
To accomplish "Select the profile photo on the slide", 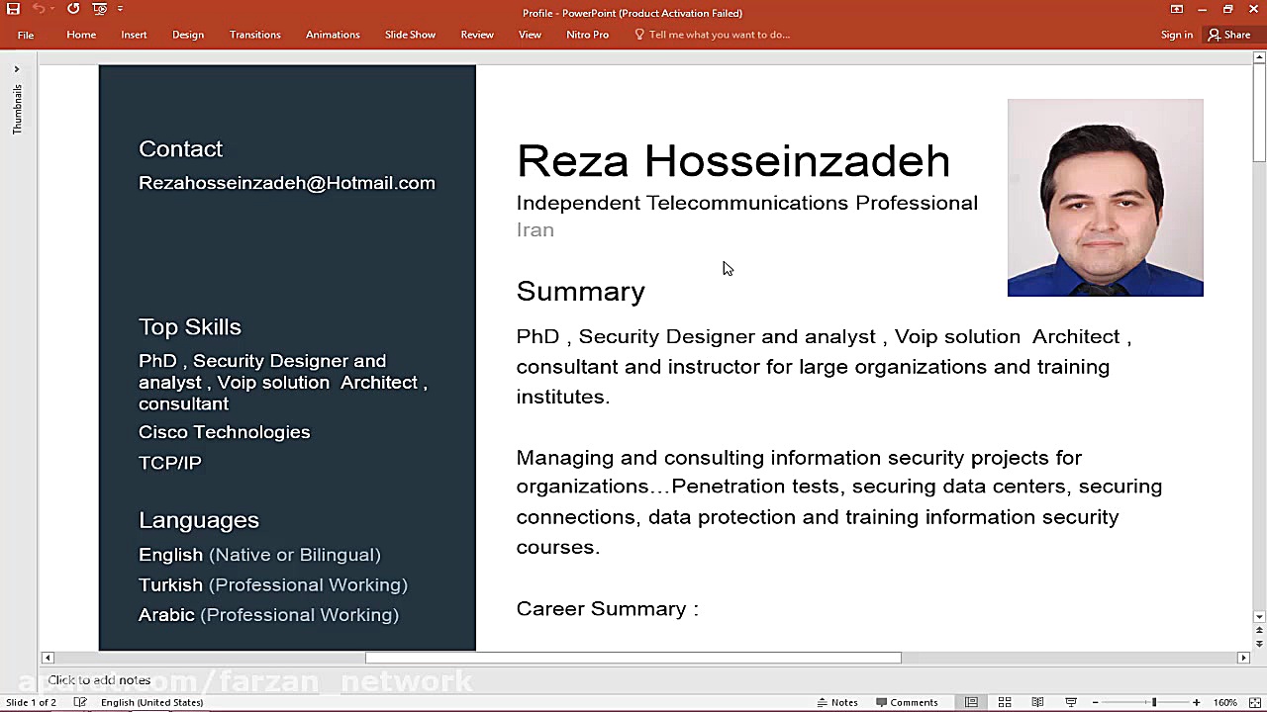I will click(x=1105, y=197).
